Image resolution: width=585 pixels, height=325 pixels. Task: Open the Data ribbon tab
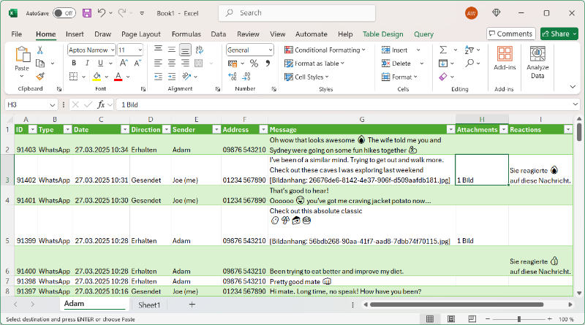pos(218,34)
